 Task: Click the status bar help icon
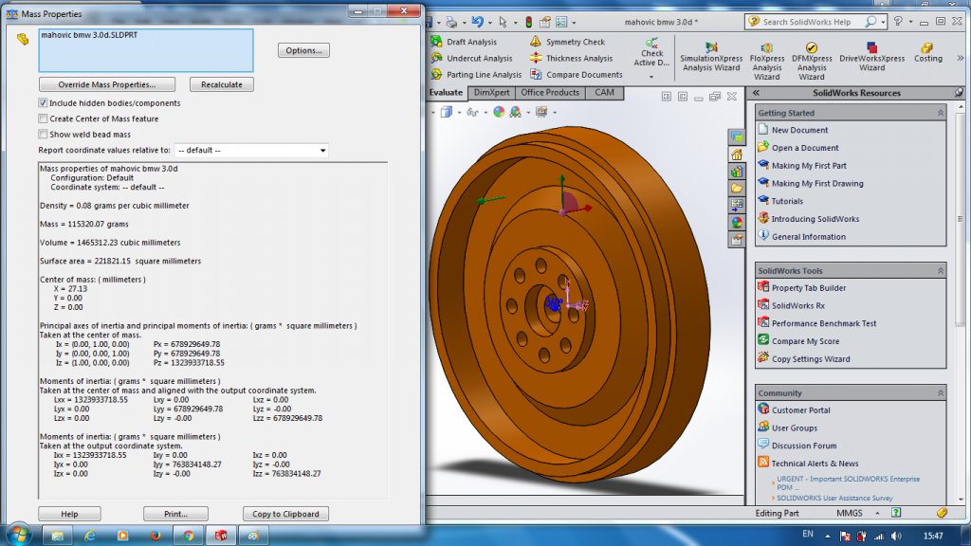click(x=896, y=513)
